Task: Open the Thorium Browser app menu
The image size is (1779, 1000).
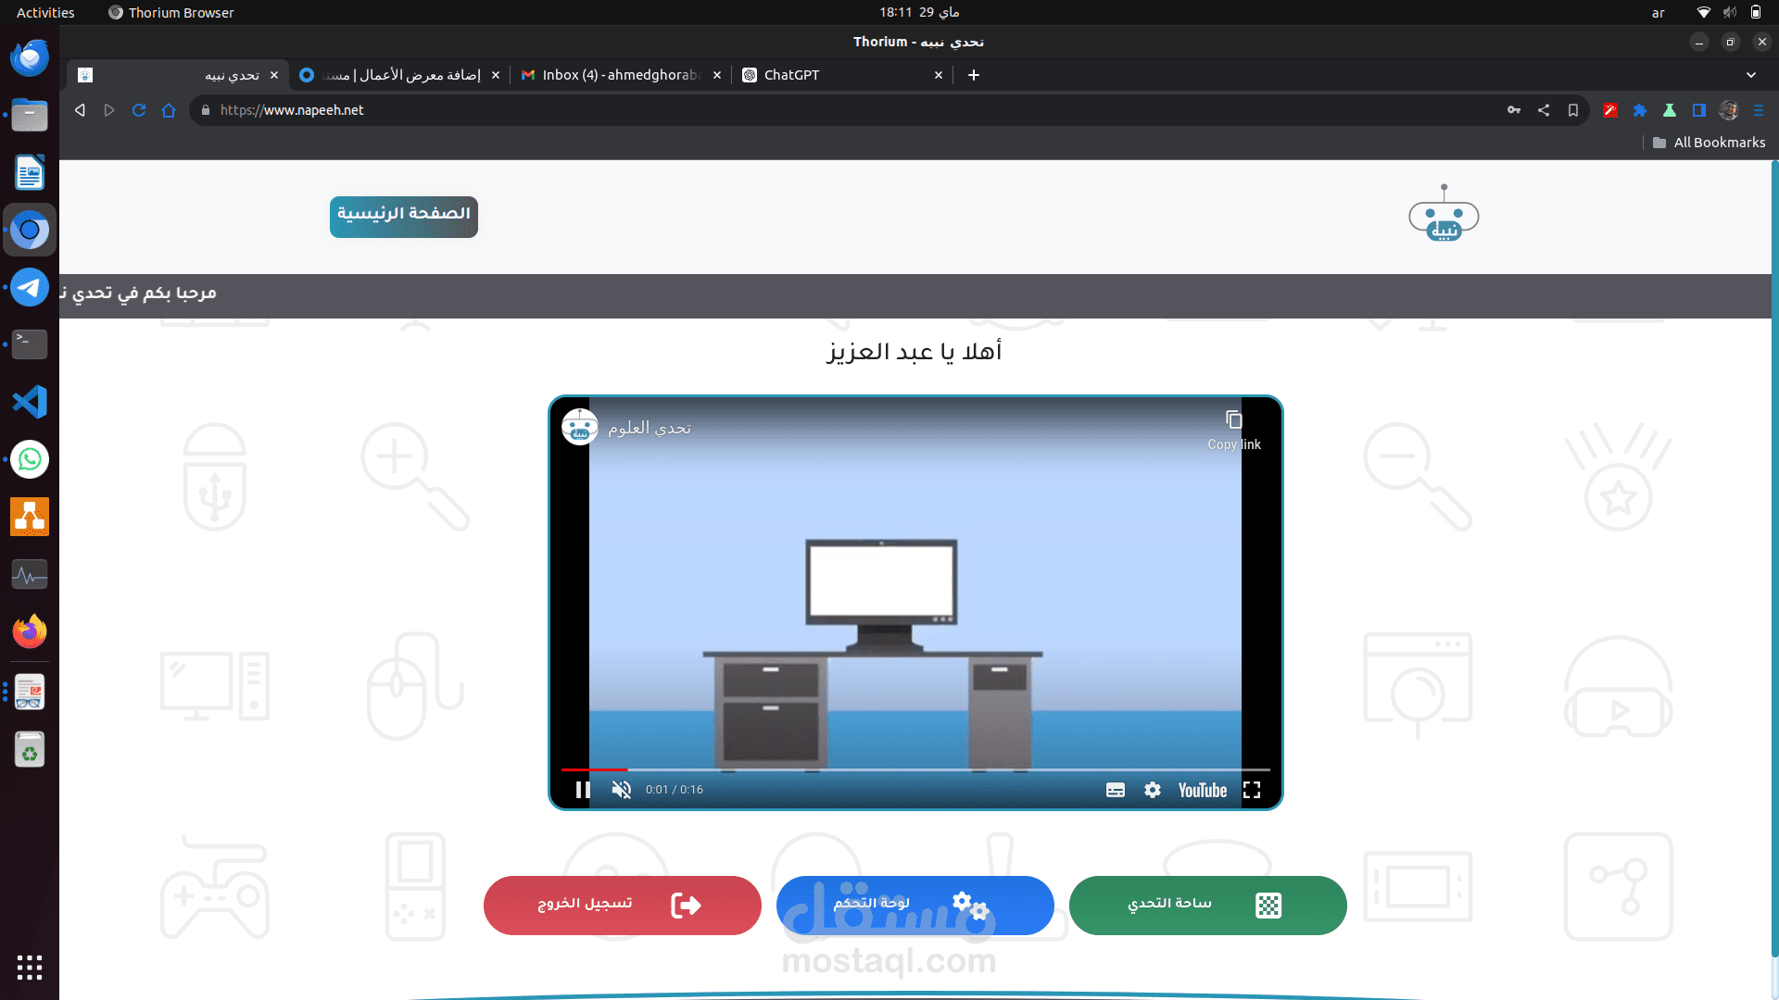Action: click(171, 12)
